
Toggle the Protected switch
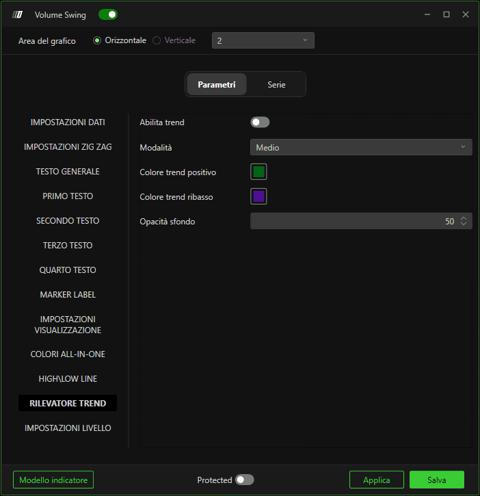(244, 480)
